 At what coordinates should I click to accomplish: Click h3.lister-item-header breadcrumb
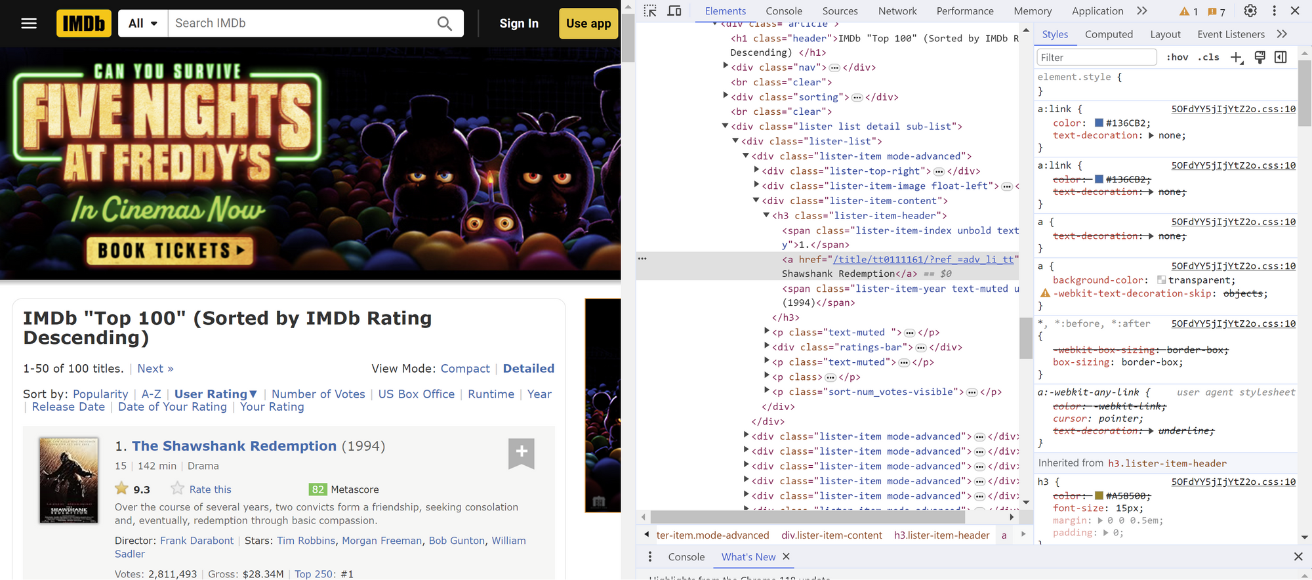coord(941,535)
